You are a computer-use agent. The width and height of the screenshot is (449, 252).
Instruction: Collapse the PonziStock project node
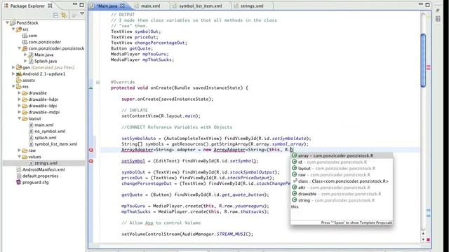[7, 22]
